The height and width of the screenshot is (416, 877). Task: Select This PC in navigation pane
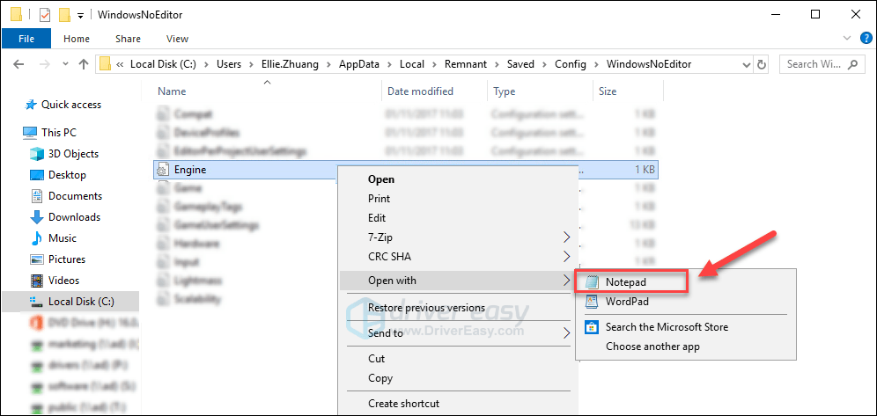pyautogui.click(x=59, y=133)
